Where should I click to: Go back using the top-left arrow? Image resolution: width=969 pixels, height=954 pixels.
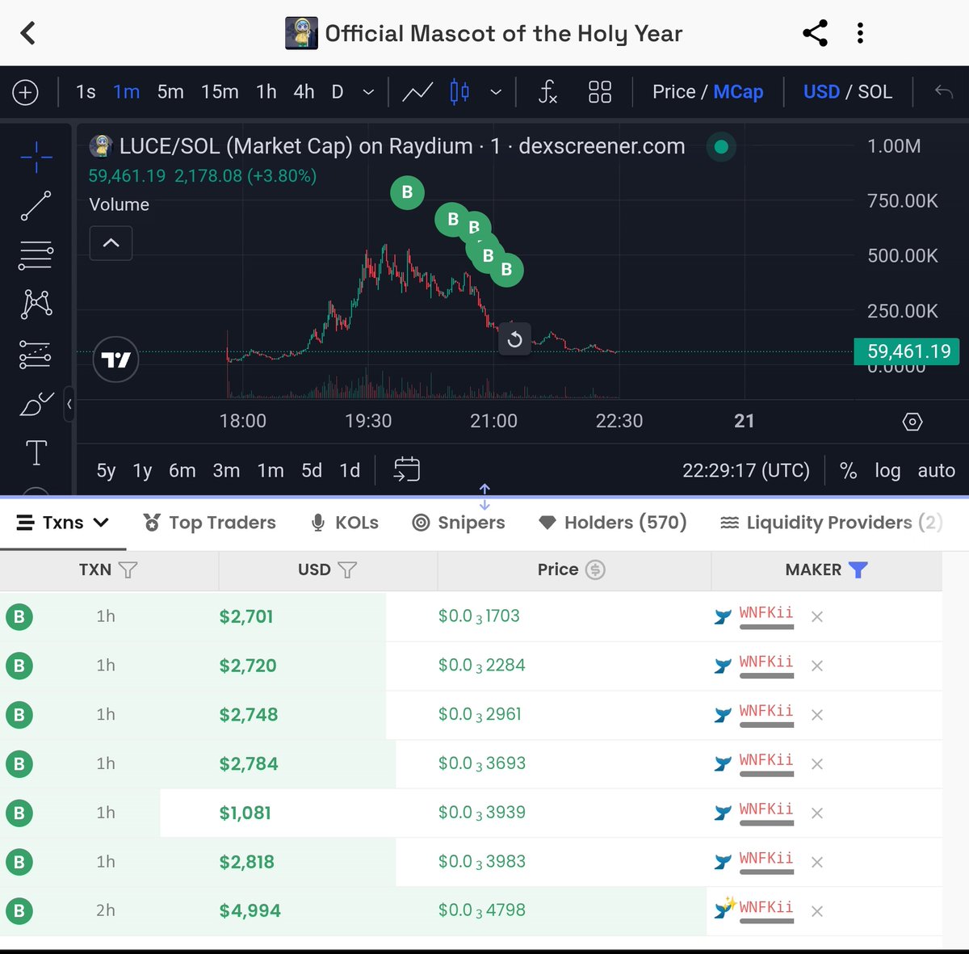[x=28, y=33]
